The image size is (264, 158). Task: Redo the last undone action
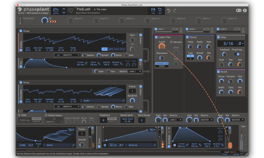tap(175, 11)
